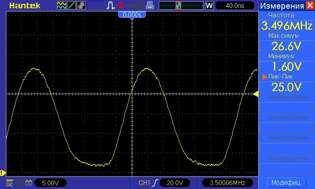Toggle the red S stop indicator
The image size is (315, 189).
pyautogui.click(x=120, y=6)
